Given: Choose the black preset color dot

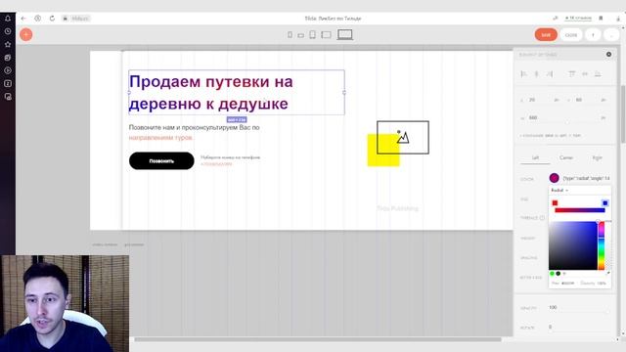Looking at the screenshot, I should [559, 274].
